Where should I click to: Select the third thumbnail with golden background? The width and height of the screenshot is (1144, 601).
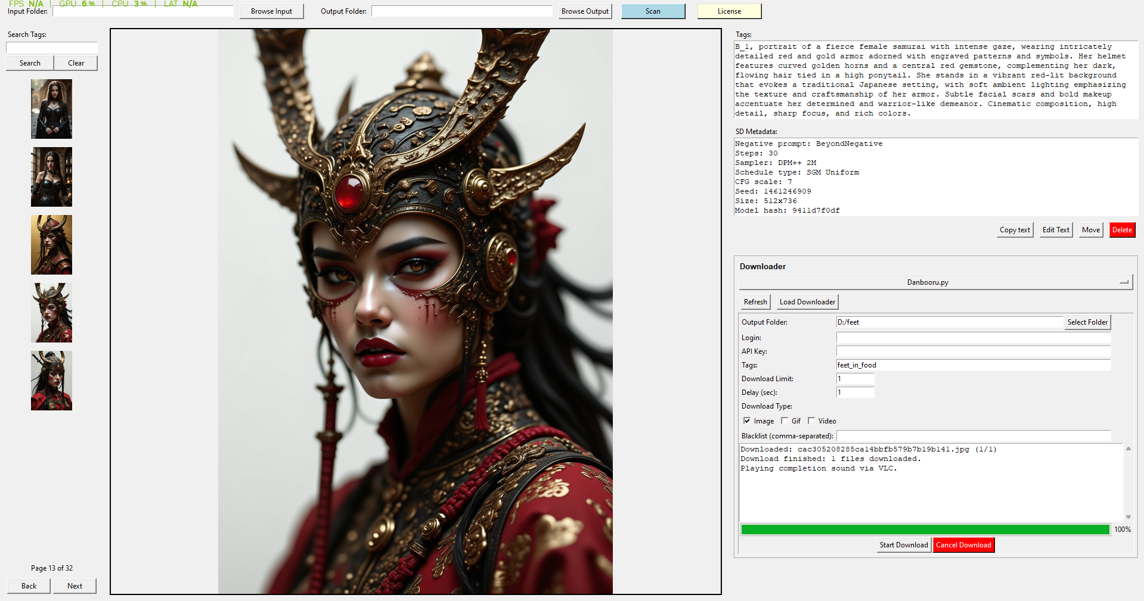pyautogui.click(x=52, y=245)
